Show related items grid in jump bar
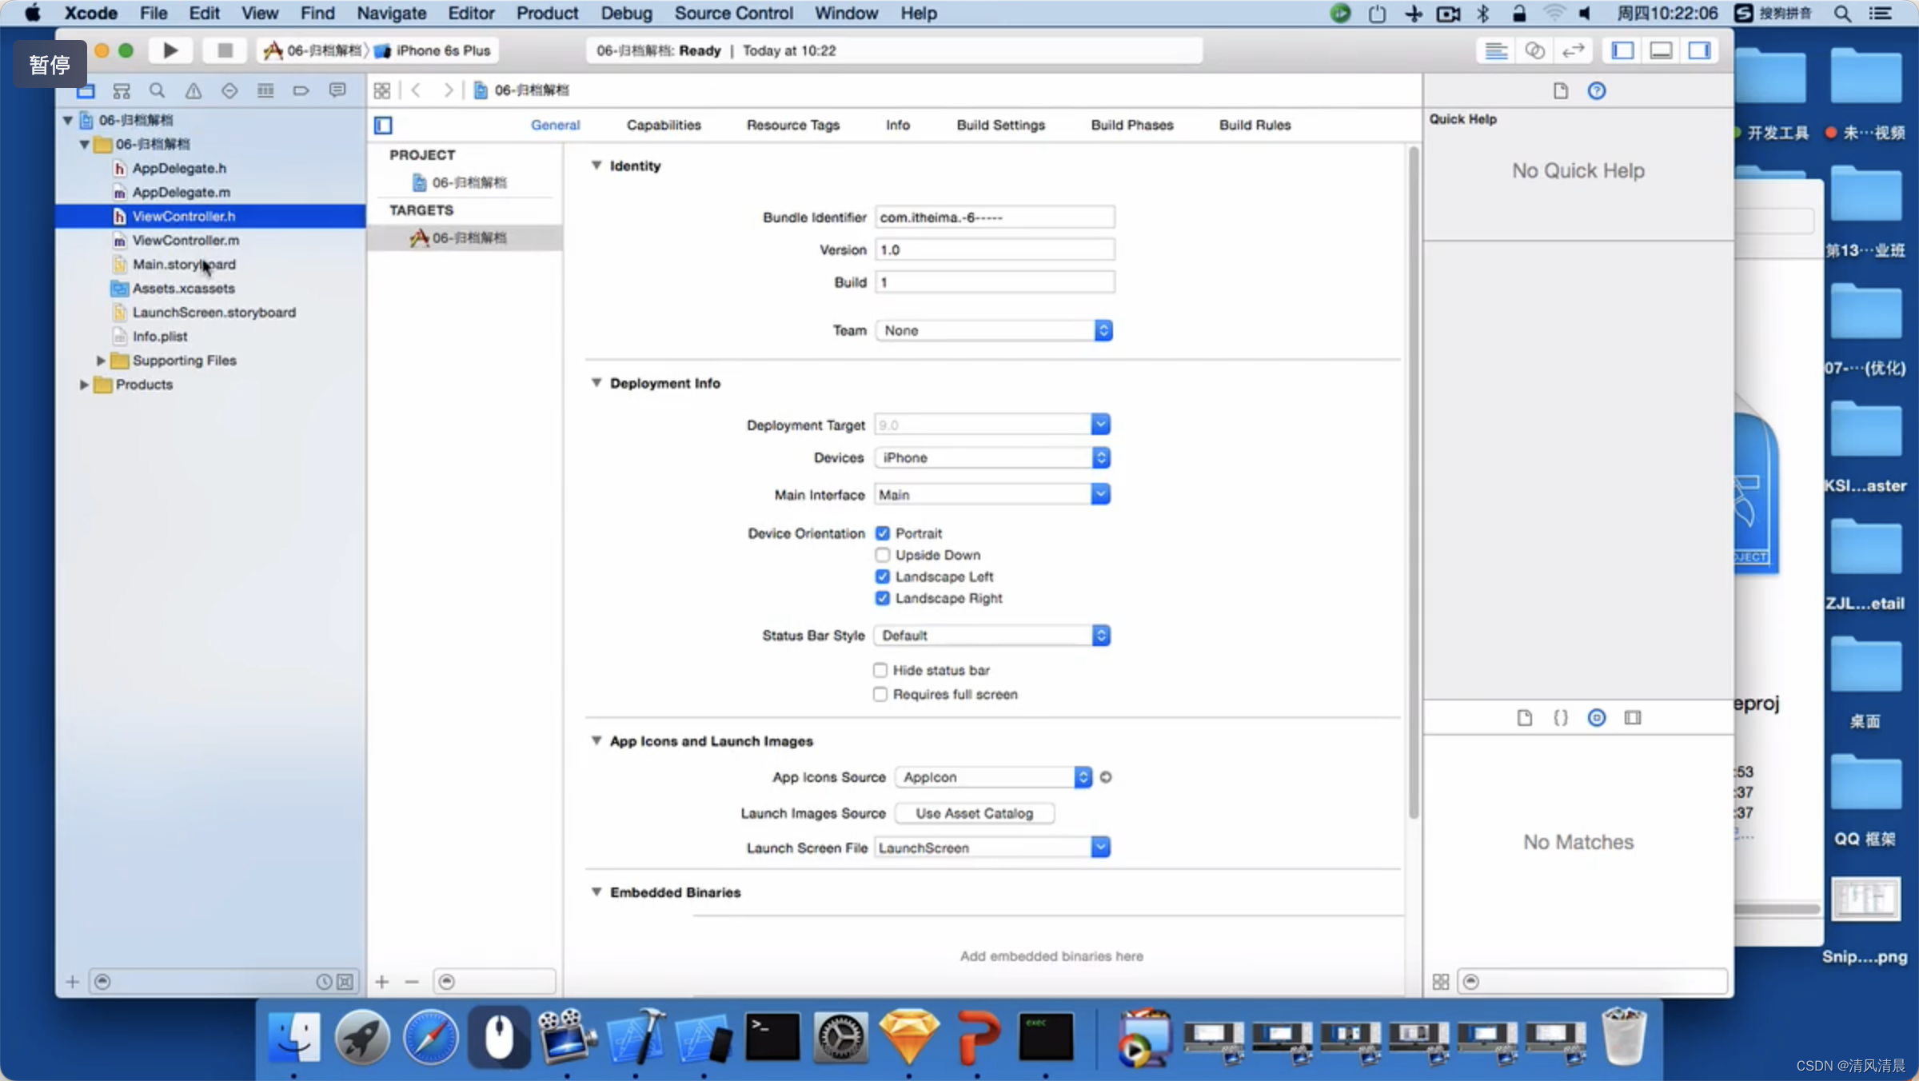Viewport: 1919px width, 1081px height. [x=382, y=90]
